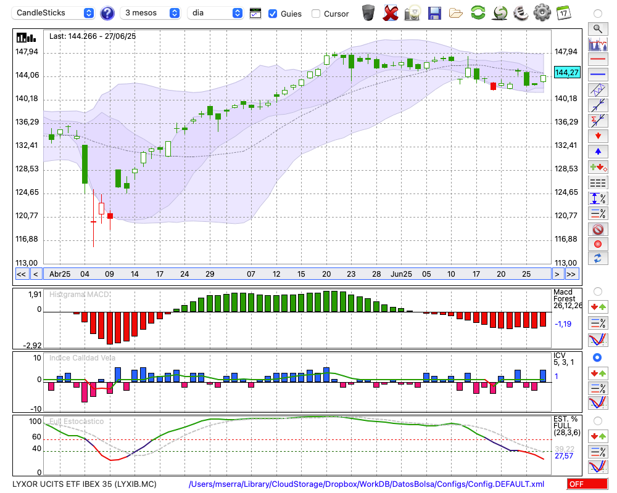Click curve crossover icon beside ICV panel
Viewport: 617px width, 493px height.
[598, 403]
